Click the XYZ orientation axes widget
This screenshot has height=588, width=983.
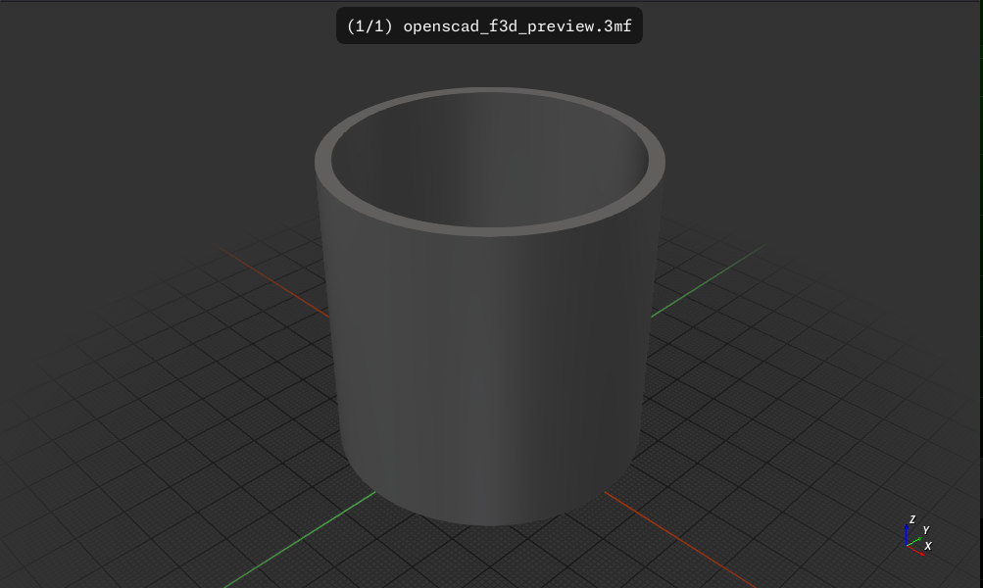[918, 536]
